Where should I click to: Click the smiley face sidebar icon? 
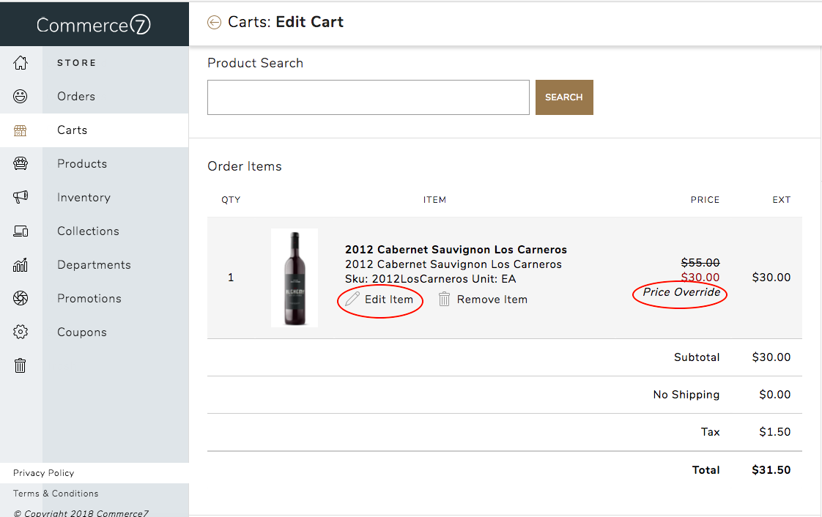[x=21, y=97]
